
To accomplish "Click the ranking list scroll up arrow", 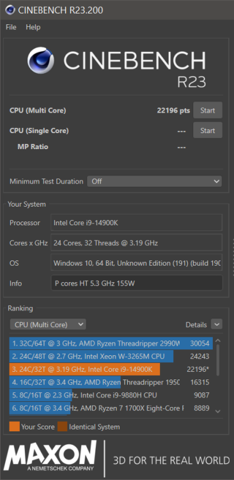I will (x=218, y=340).
